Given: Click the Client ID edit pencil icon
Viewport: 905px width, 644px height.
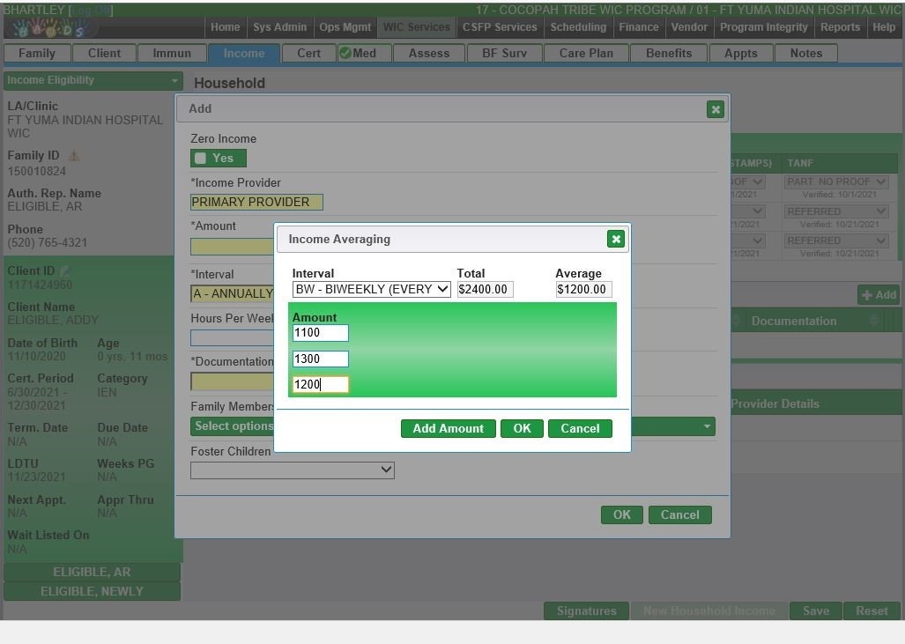Looking at the screenshot, I should click(64, 271).
